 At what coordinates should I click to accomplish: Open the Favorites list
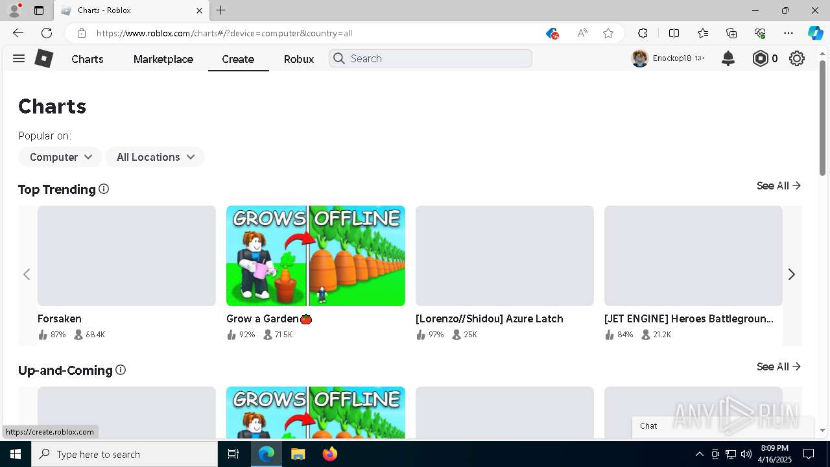tap(703, 33)
